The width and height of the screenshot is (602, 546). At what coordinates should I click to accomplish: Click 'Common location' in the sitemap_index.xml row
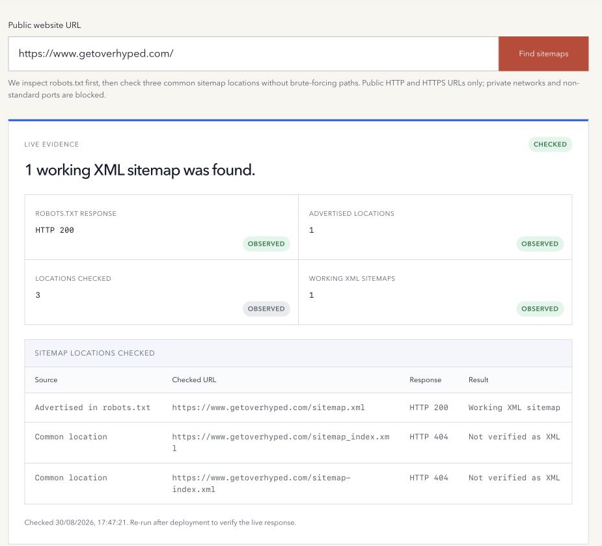71,437
